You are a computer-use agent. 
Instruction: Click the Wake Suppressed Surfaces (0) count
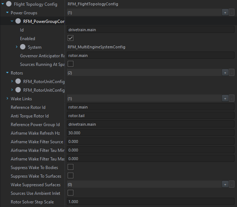click(x=70, y=184)
